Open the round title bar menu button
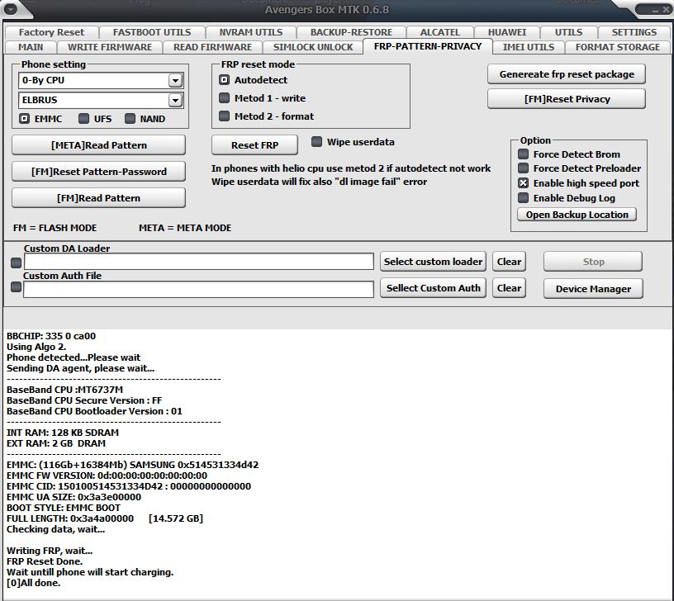 click(10, 9)
